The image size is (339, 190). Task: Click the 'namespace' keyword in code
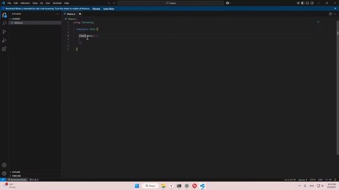tap(82, 29)
